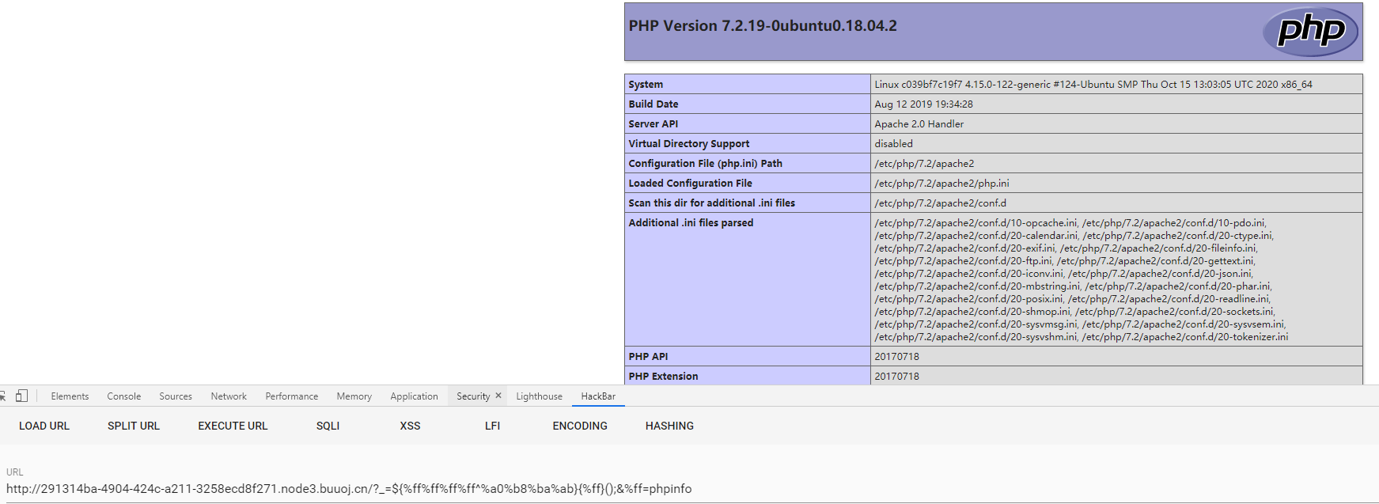This screenshot has height=504, width=1379.
Task: Click the Configuration File (php.ini) Path label
Action: point(705,164)
